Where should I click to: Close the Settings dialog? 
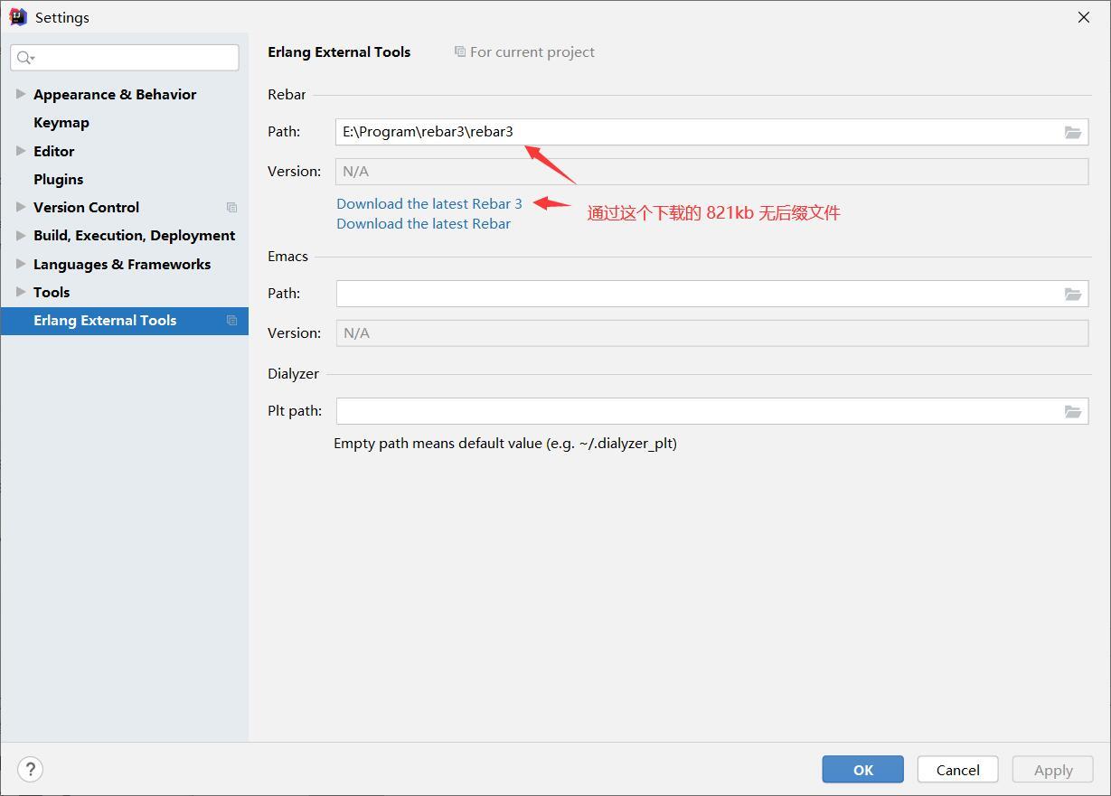(x=1084, y=17)
